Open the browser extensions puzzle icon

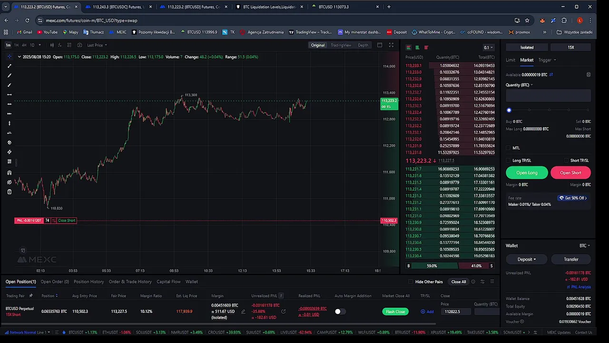point(564,20)
